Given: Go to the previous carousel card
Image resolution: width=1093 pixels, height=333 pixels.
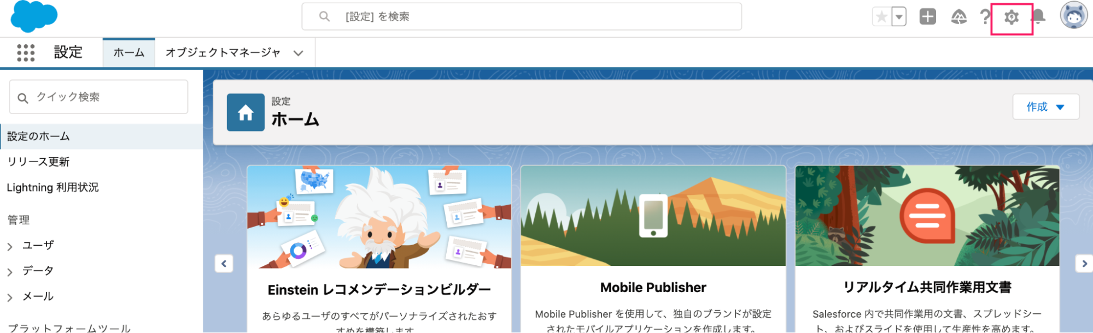Looking at the screenshot, I should (x=224, y=264).
